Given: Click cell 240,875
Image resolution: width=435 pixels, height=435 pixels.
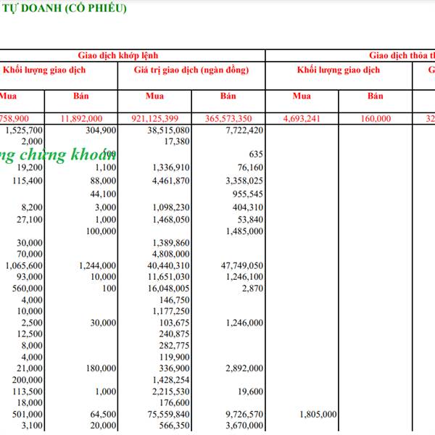Looking at the screenshot, I should pos(175,333).
